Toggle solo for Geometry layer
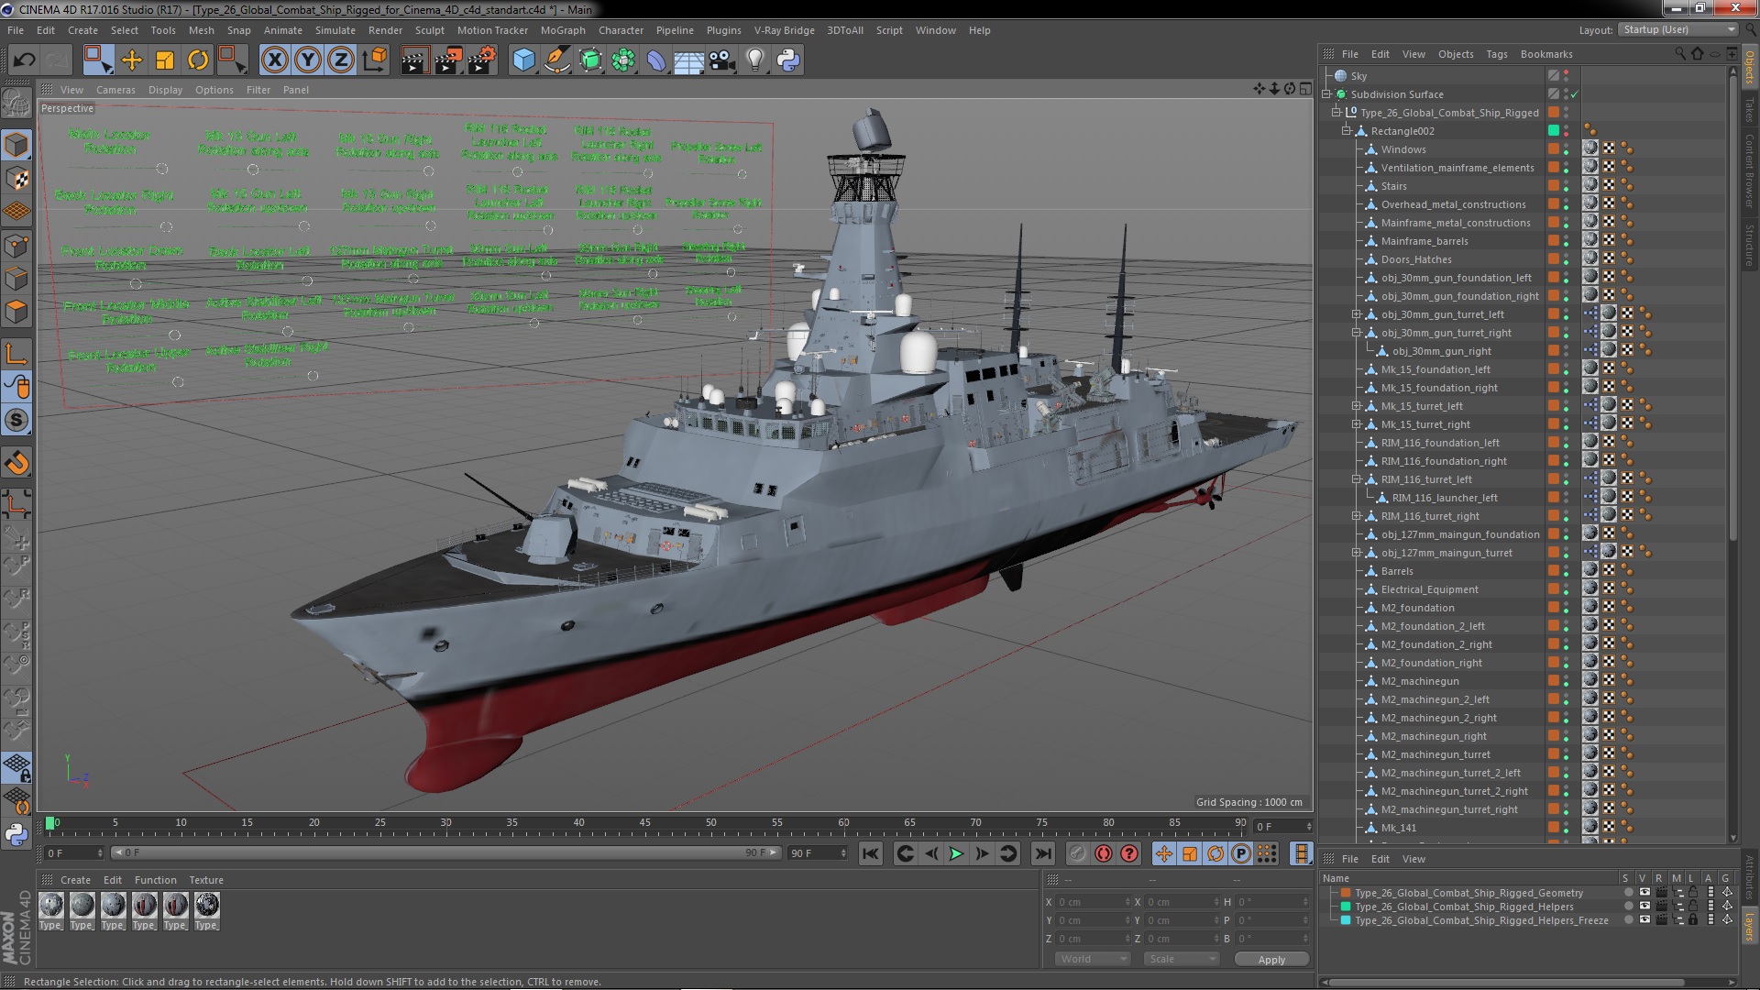 (1628, 893)
